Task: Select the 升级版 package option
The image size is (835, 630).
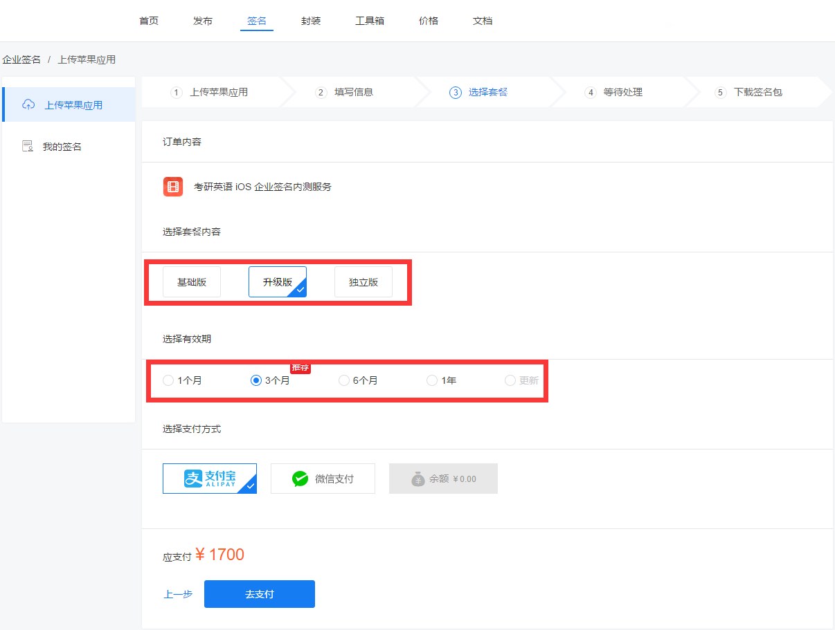Action: point(277,282)
